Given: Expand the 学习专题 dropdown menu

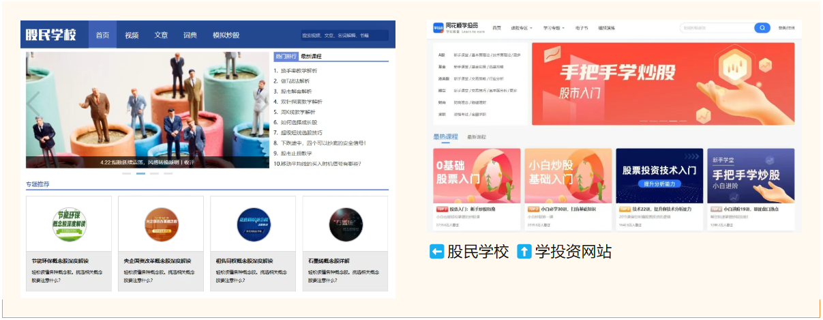Looking at the screenshot, I should [554, 28].
